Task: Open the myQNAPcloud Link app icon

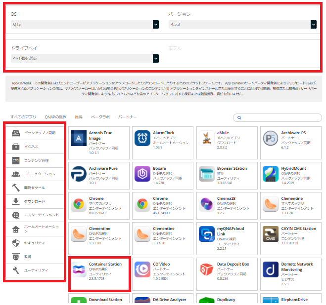Action: [x=207, y=234]
